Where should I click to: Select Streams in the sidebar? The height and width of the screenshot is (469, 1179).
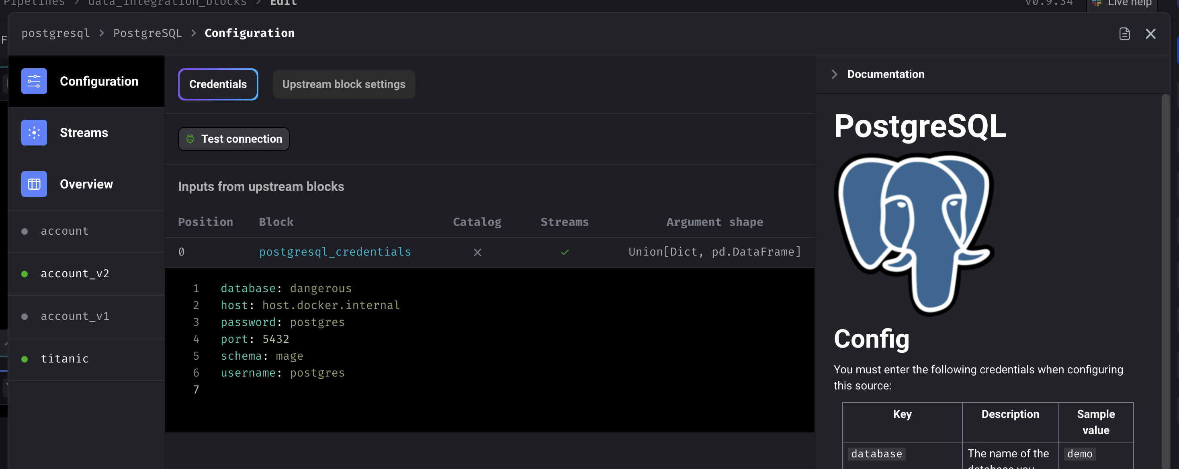click(x=86, y=132)
